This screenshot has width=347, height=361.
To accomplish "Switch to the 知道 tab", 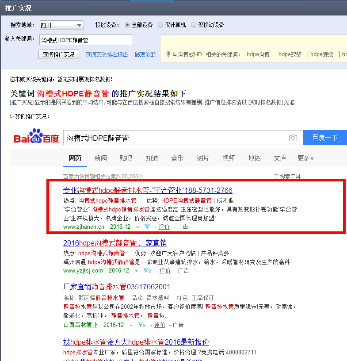I will click(x=152, y=158).
